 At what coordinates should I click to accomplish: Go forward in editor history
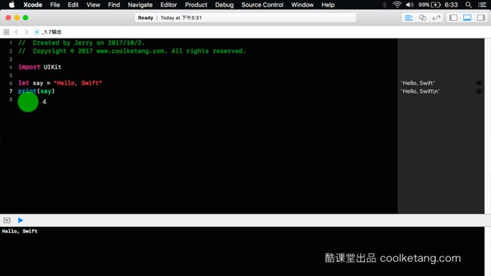tap(26, 32)
